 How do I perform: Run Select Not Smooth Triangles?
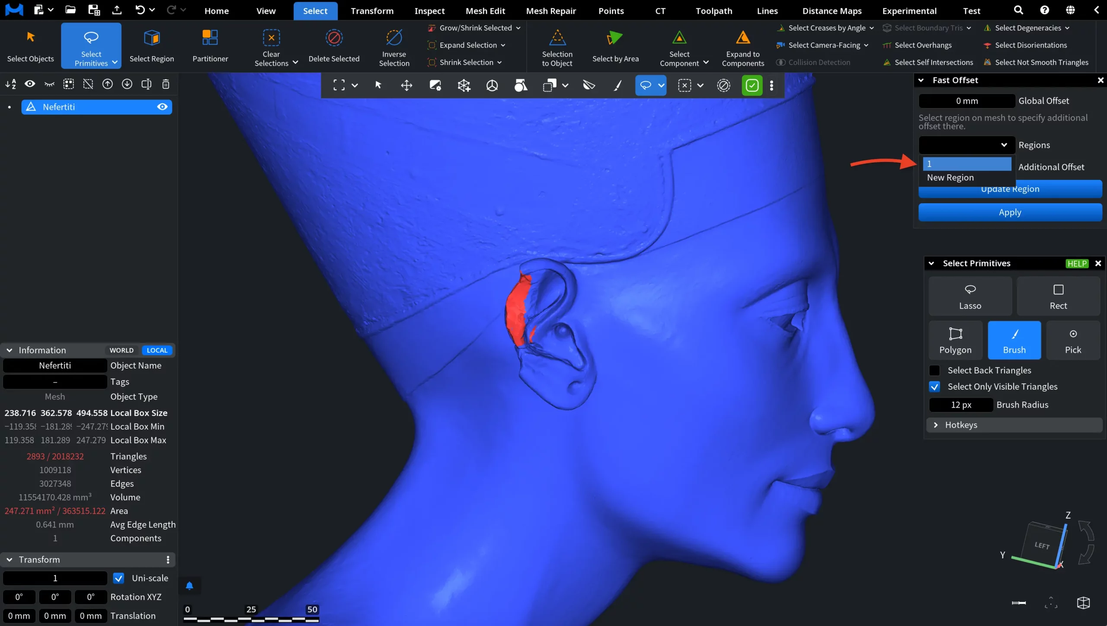point(1036,62)
